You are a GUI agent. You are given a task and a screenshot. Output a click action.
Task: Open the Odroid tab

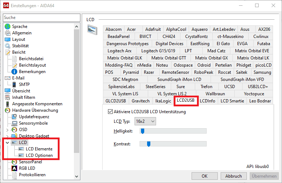(204, 65)
